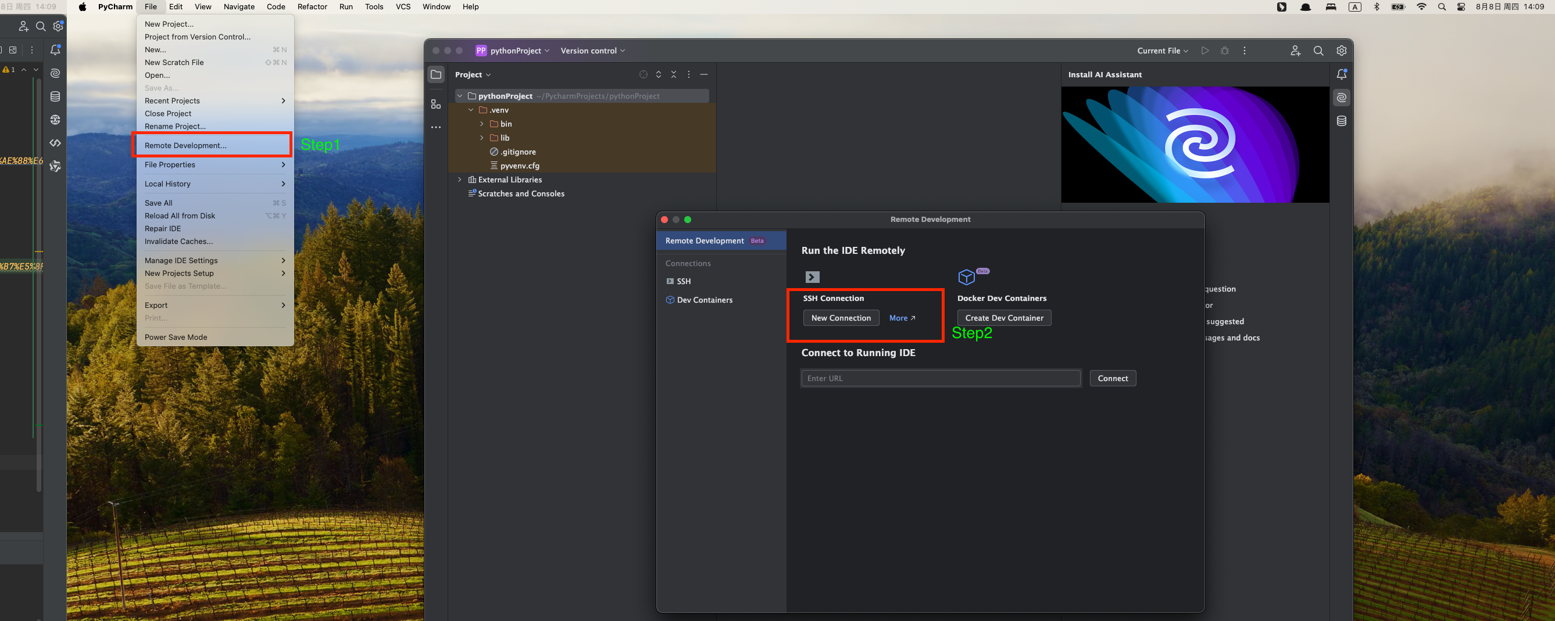Expand bin folder node

(482, 124)
